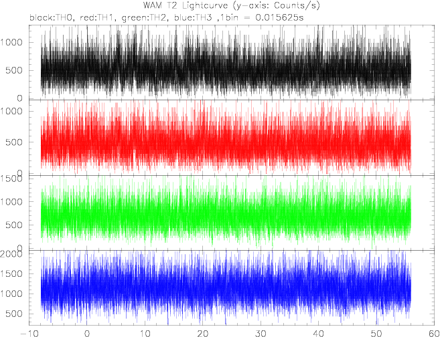Click the "500" y-axis label of the black TH0 panel
The width and height of the screenshot is (440, 337).
click(15, 70)
